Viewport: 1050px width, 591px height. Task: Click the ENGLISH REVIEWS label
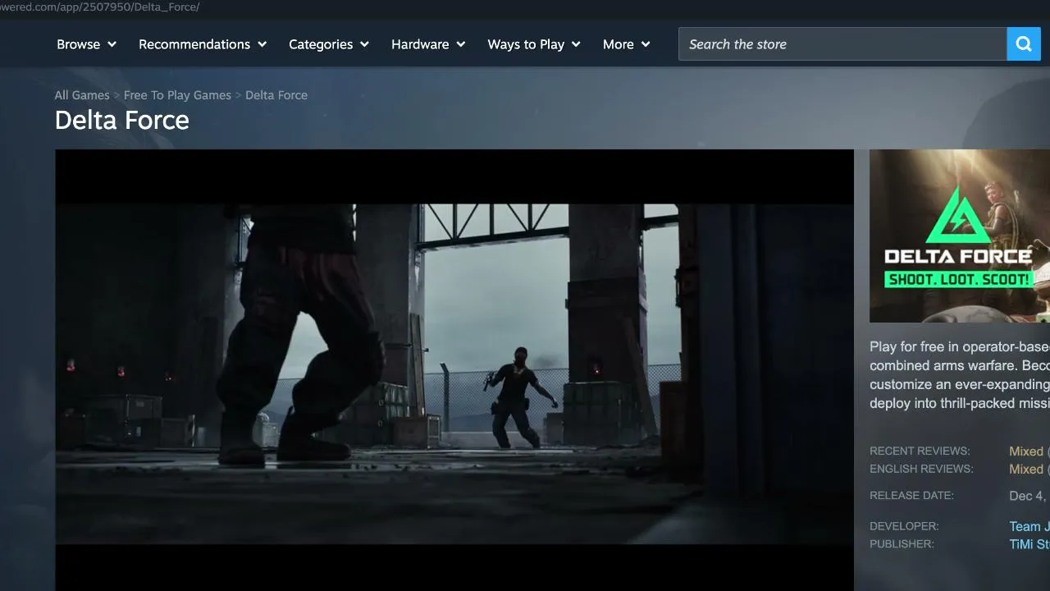pos(921,470)
